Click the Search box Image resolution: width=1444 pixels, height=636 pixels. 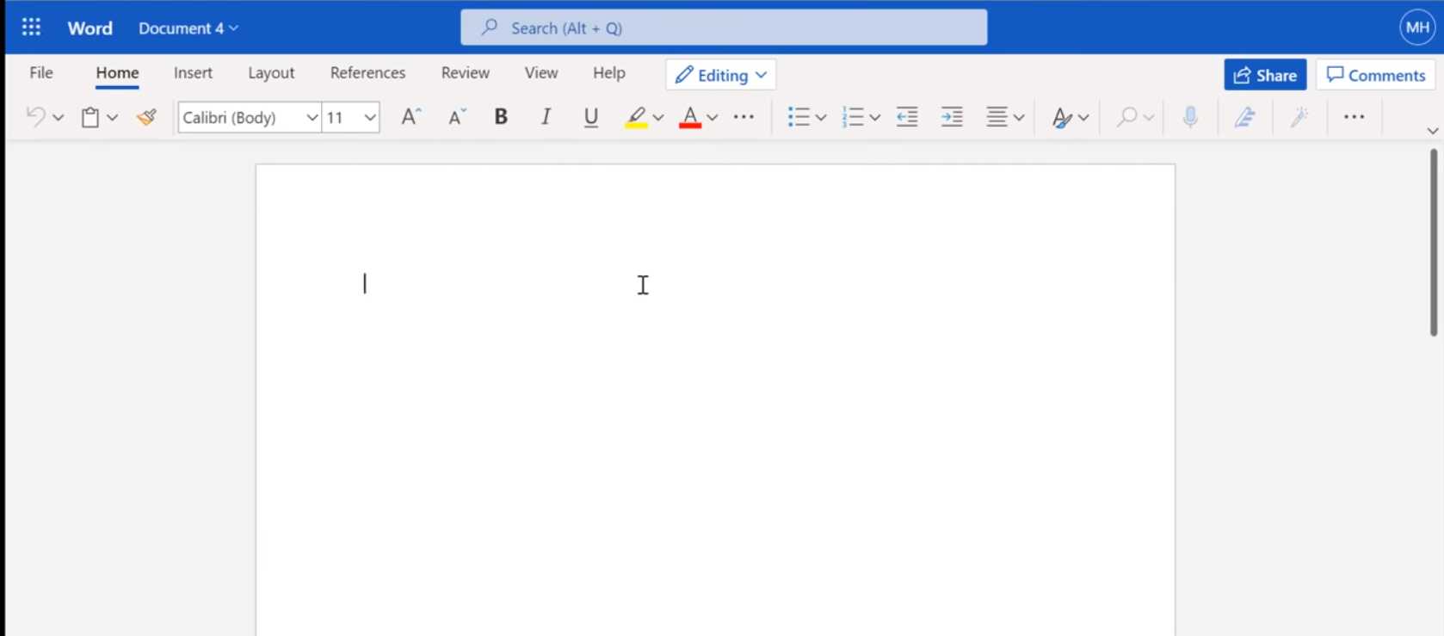click(724, 28)
